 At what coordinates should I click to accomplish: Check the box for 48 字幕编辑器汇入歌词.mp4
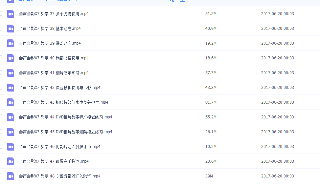[1, 176]
